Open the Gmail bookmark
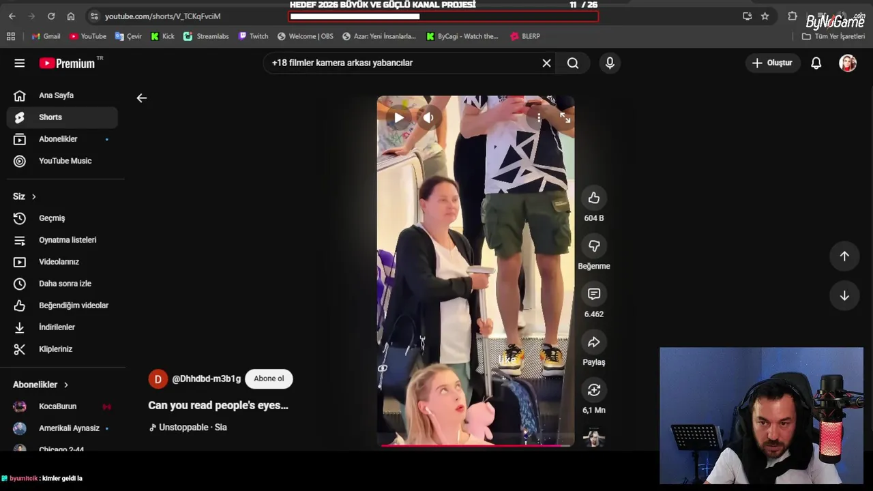This screenshot has height=491, width=873. click(x=46, y=36)
